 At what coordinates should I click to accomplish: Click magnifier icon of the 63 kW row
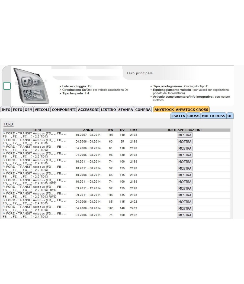pos(4,140)
